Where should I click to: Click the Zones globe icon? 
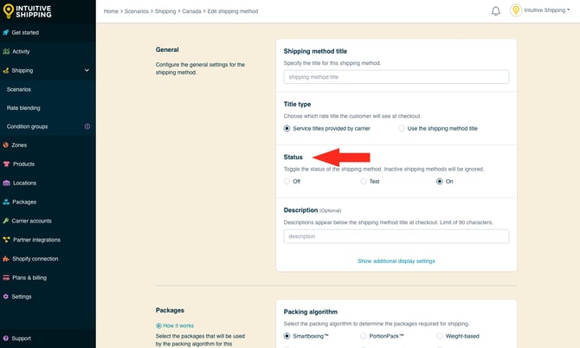5,145
